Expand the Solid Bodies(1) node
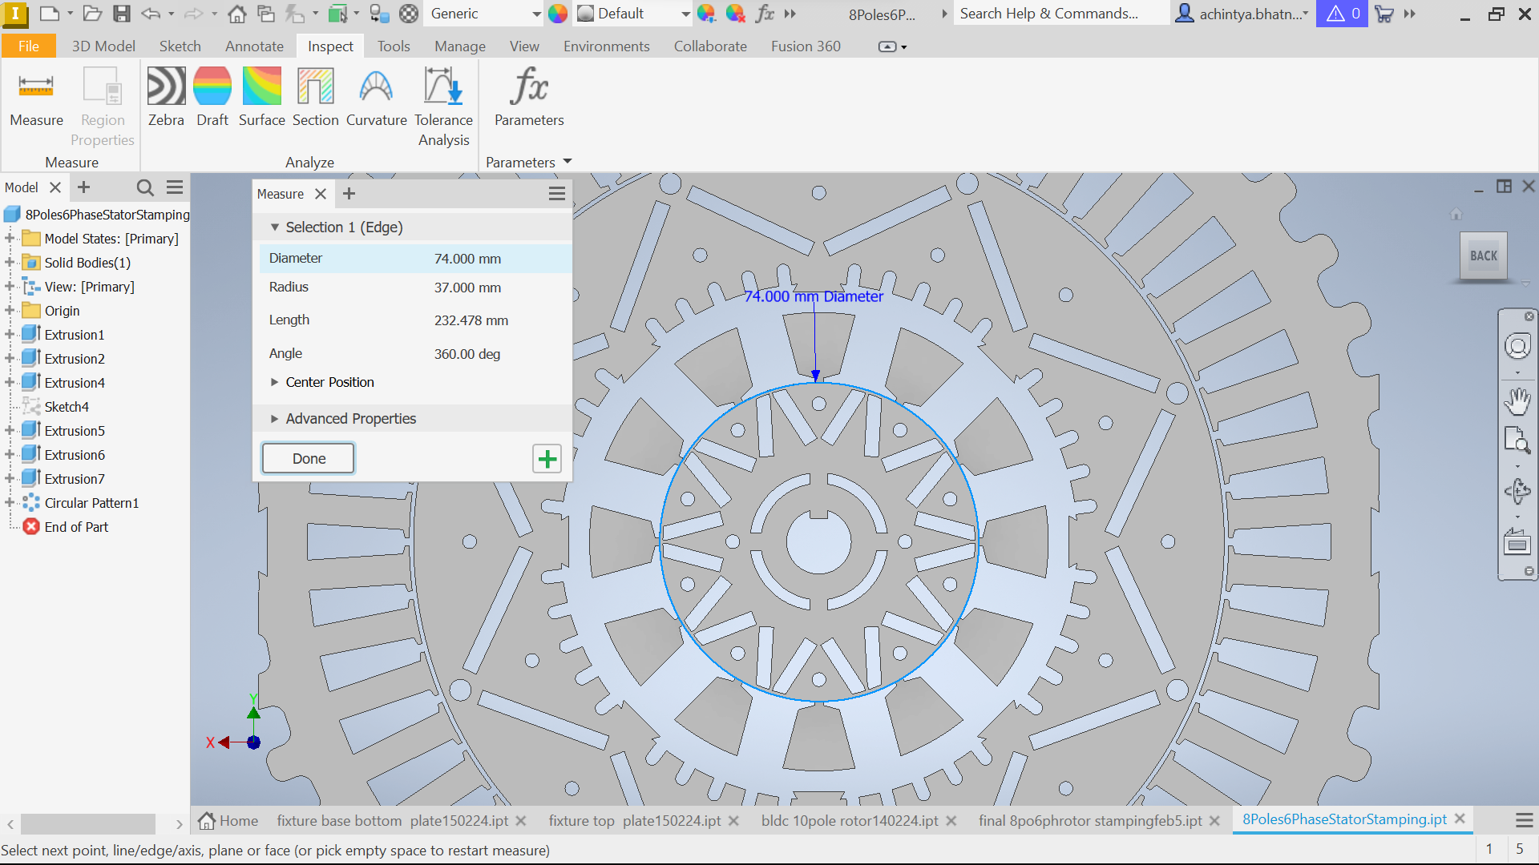Viewport: 1539px width, 865px height. (10, 263)
